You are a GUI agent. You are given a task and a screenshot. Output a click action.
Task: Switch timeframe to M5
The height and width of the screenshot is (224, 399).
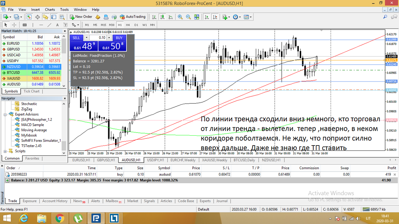click(95, 25)
